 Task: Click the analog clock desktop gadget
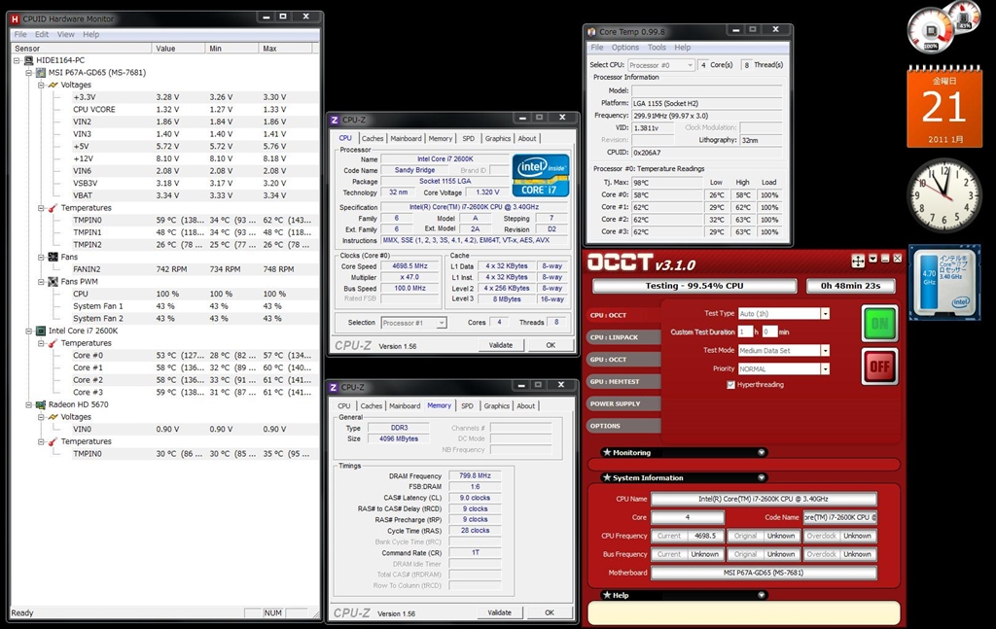[943, 194]
